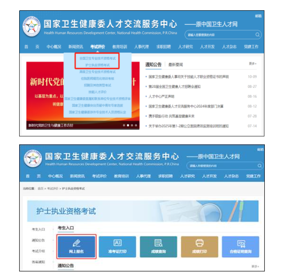Click the search magnifier beside the news banner page's search box
Image resolution: width=292 pixels, height=275 pixels.
258,34
